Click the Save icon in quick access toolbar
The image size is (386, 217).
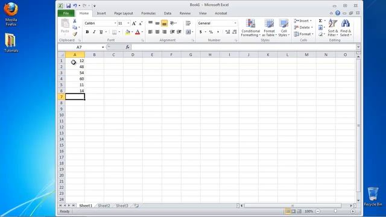click(x=68, y=5)
